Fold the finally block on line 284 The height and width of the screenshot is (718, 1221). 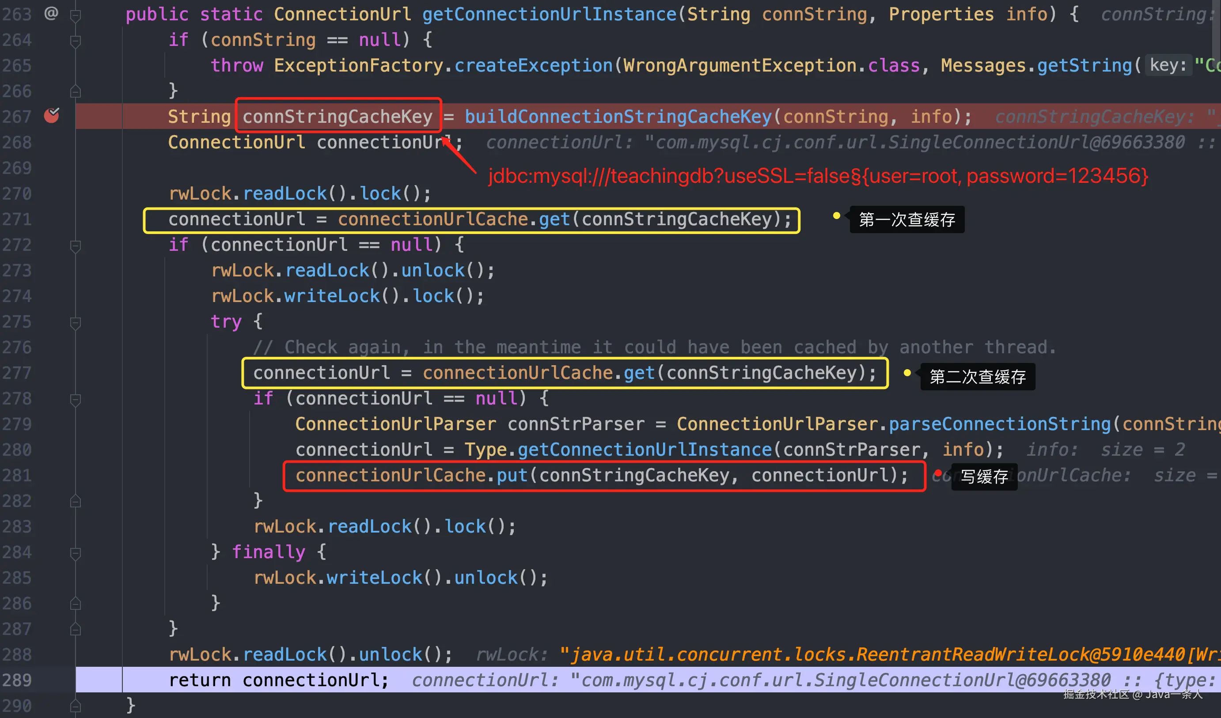click(x=75, y=553)
